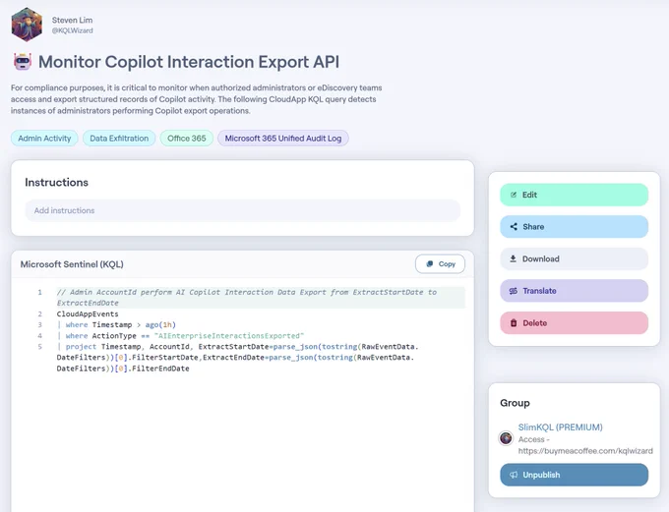The image size is (669, 512).
Task: Open the SlimKQL (PREMIUM) group link
Action: 560,427
